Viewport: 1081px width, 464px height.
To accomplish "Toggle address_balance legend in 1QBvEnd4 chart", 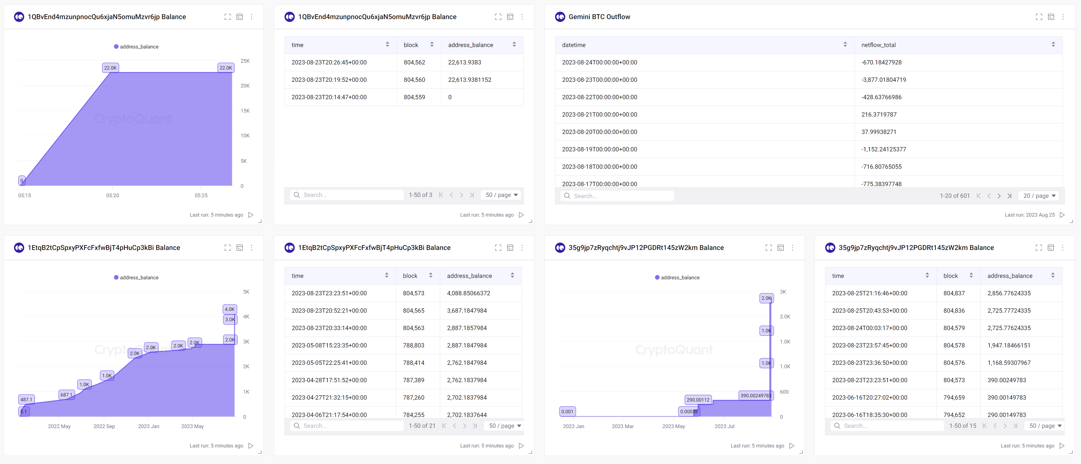I will pyautogui.click(x=136, y=47).
